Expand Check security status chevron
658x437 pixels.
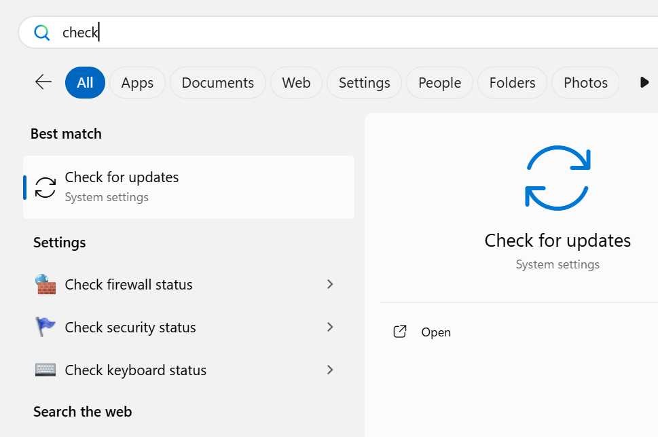[330, 327]
